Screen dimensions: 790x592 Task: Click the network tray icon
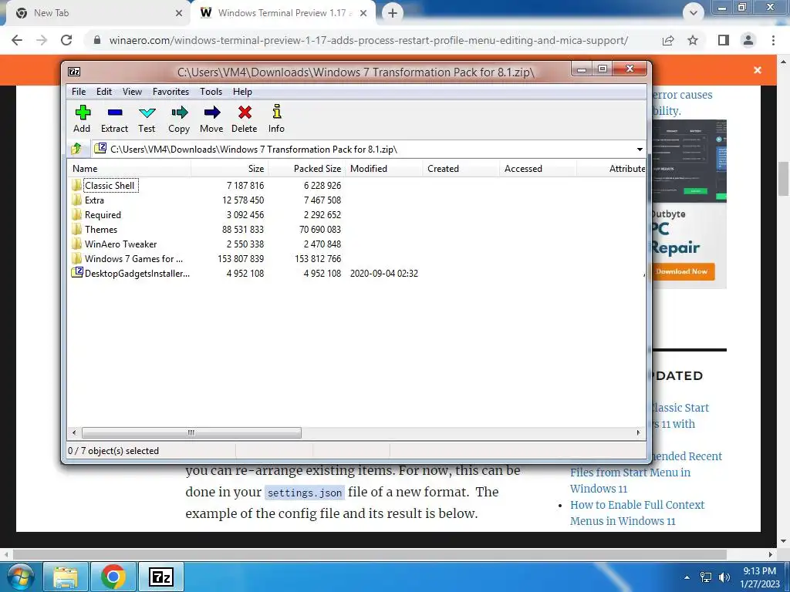pyautogui.click(x=706, y=577)
